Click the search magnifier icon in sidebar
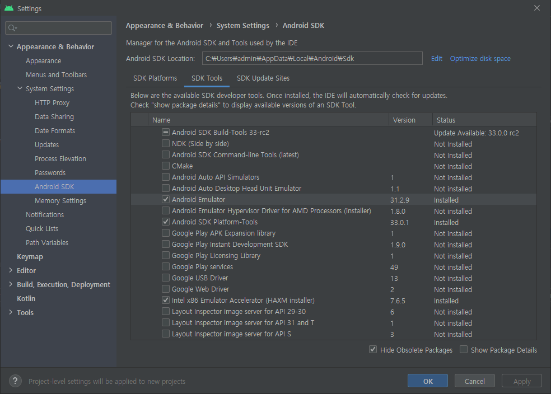Screen dimensions: 551x394 [x=12, y=28]
